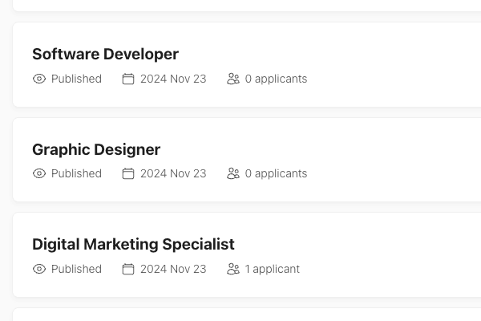Click the applicants people icon for Software Developer
The width and height of the screenshot is (481, 321).
pyautogui.click(x=233, y=79)
